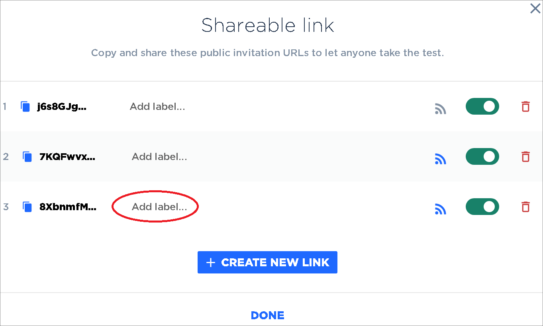Copy link j6s8GJg using its copy icon
543x326 pixels.
pos(25,107)
